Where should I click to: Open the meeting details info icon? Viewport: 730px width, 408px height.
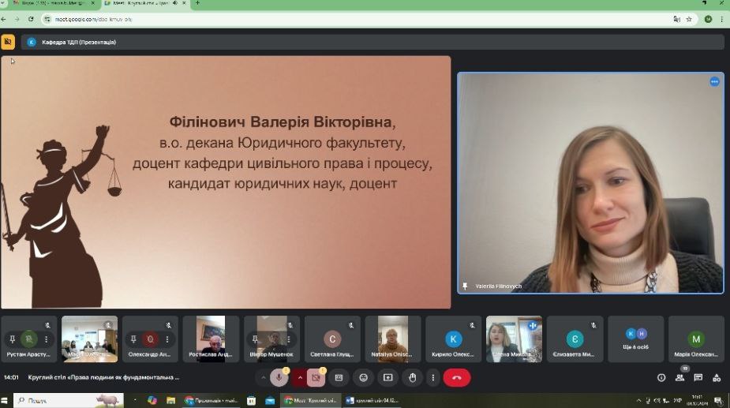[661, 378]
